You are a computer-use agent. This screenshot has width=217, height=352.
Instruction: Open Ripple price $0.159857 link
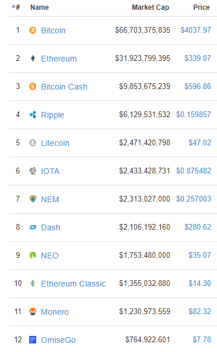[x=193, y=114]
